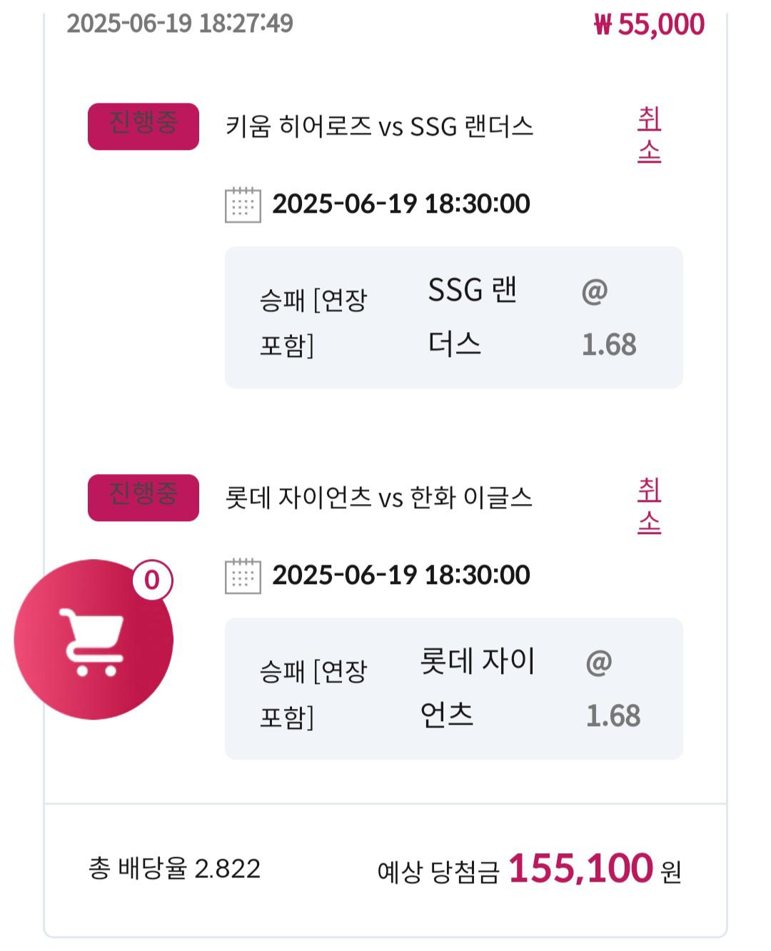The image size is (771, 951).
Task: Click the 총 배당율 2.822 label
Action: (175, 869)
